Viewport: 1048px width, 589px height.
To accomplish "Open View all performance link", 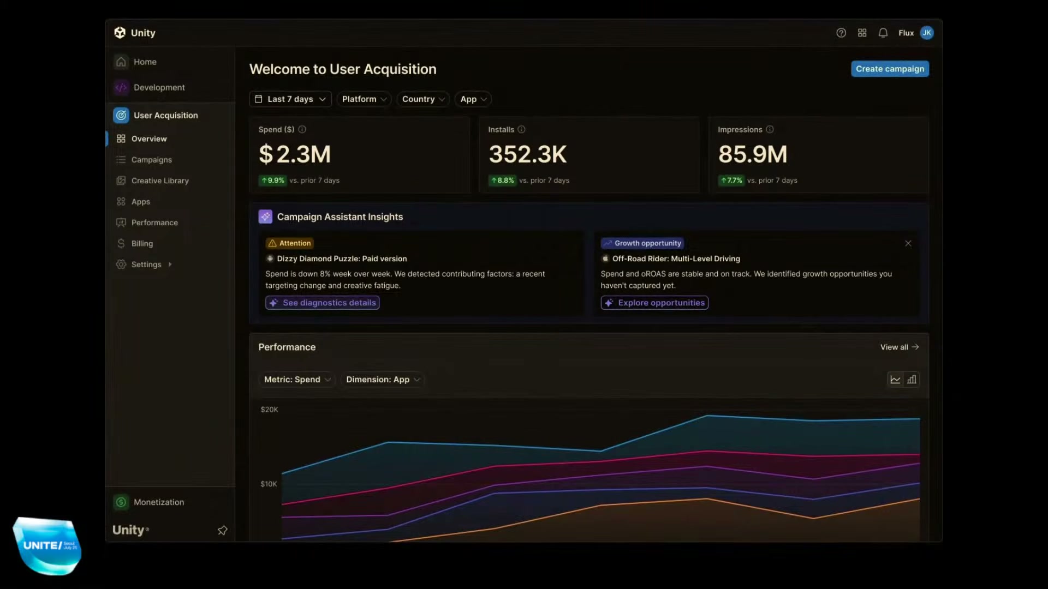I will pyautogui.click(x=900, y=347).
